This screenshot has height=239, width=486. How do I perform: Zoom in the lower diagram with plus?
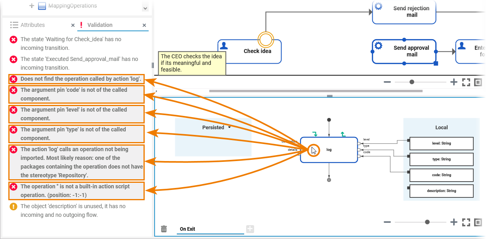454,222
